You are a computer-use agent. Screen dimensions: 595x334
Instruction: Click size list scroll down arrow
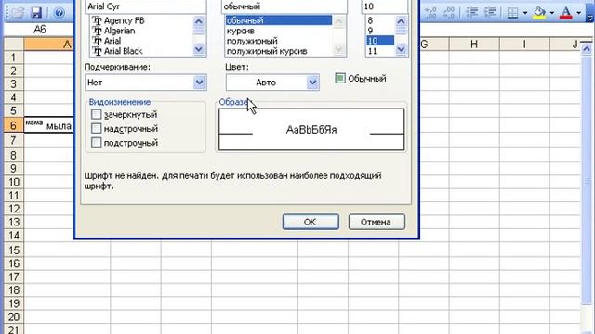point(401,49)
